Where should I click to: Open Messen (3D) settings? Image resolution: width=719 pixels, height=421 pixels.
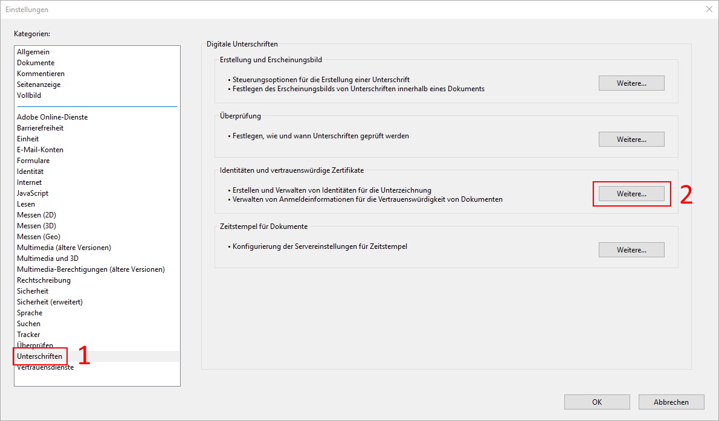[37, 226]
